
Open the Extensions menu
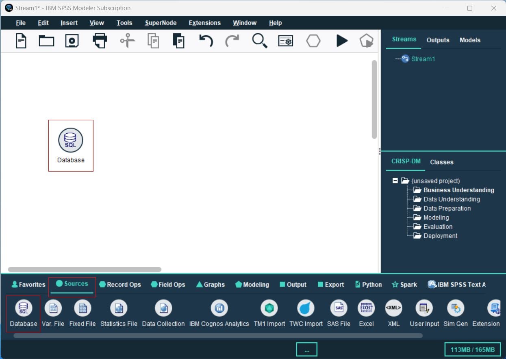(x=204, y=23)
